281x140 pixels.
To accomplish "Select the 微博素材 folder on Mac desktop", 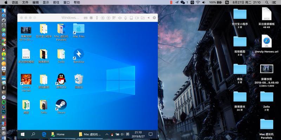I will coord(240,101).
